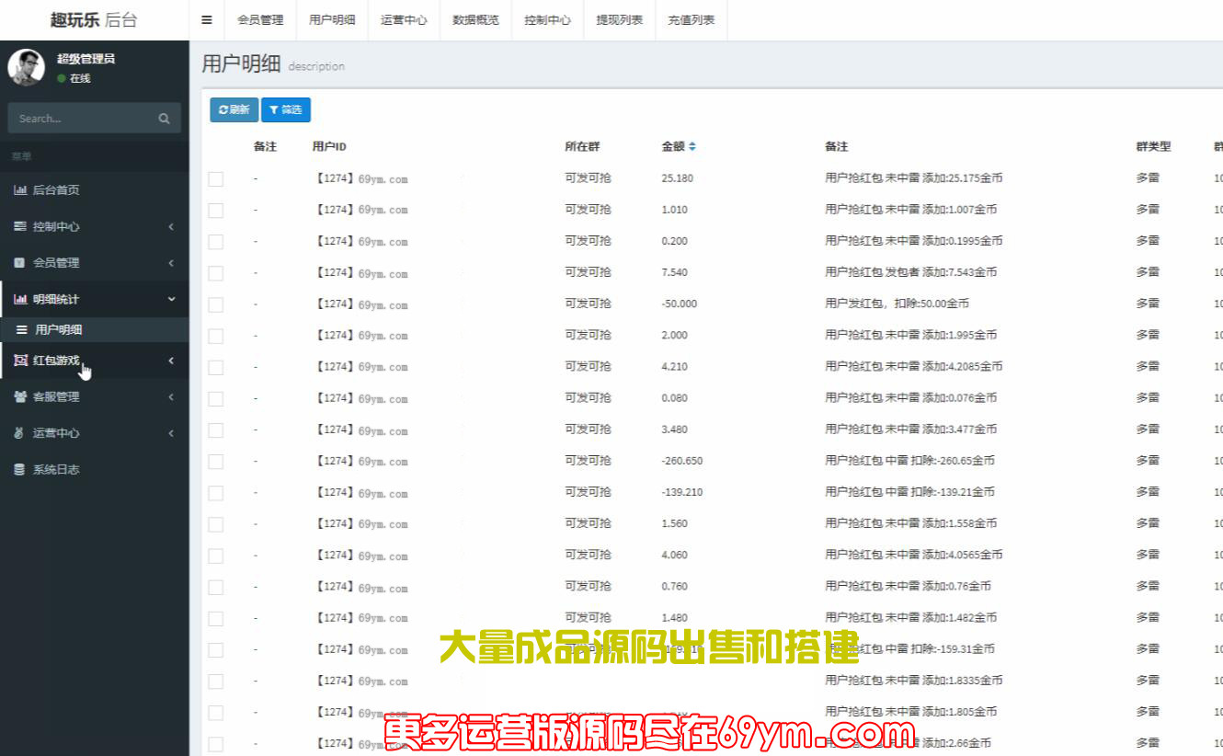The height and width of the screenshot is (756, 1223).
Task: Click the 用户明细 list icon in sidebar
Action: point(22,330)
